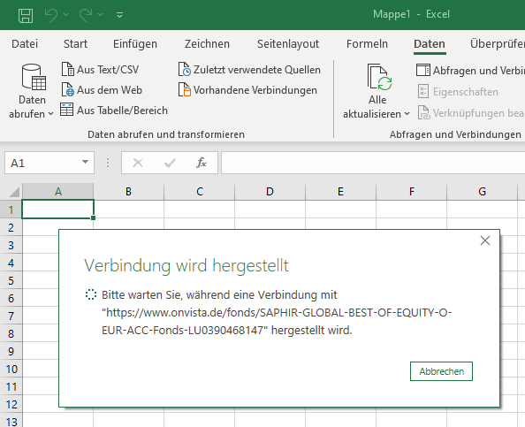The height and width of the screenshot is (427, 525).
Task: Click the formula bar Cancel X icon
Action: pyautogui.click(x=138, y=163)
